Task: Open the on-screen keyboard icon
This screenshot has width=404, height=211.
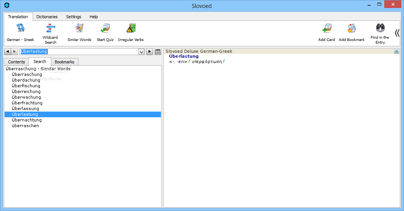Action: [x=158, y=52]
